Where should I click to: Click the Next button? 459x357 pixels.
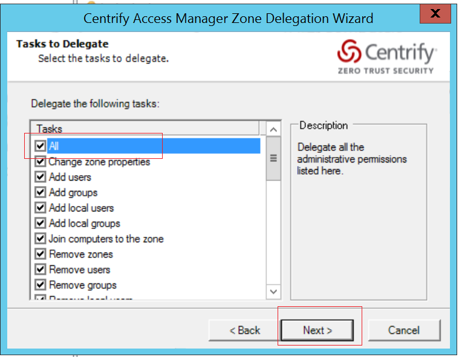pos(317,330)
